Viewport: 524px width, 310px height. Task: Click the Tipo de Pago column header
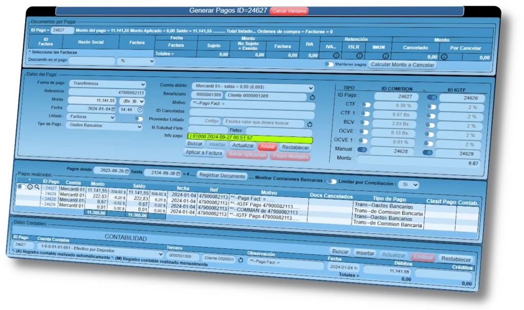pos(389,198)
